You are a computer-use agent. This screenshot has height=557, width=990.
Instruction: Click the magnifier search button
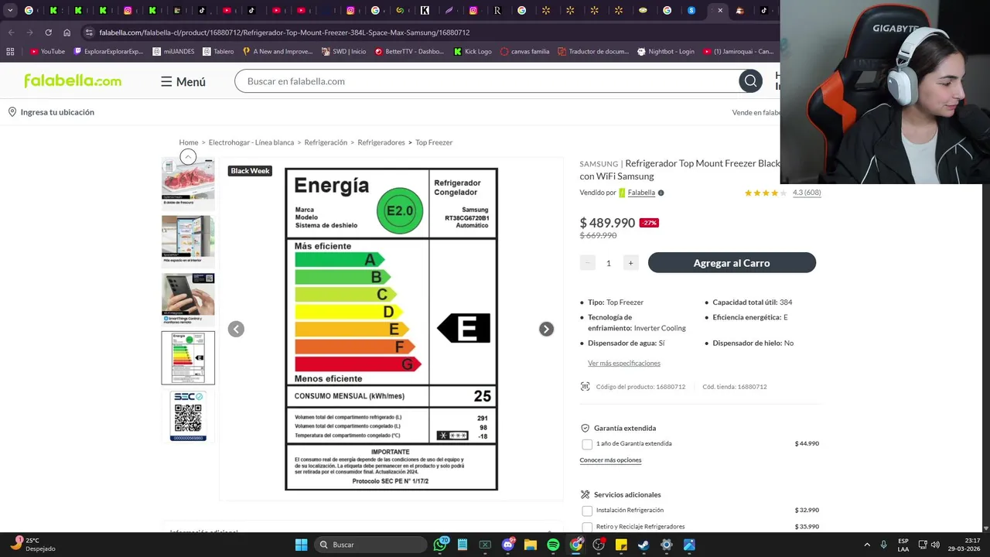point(750,81)
